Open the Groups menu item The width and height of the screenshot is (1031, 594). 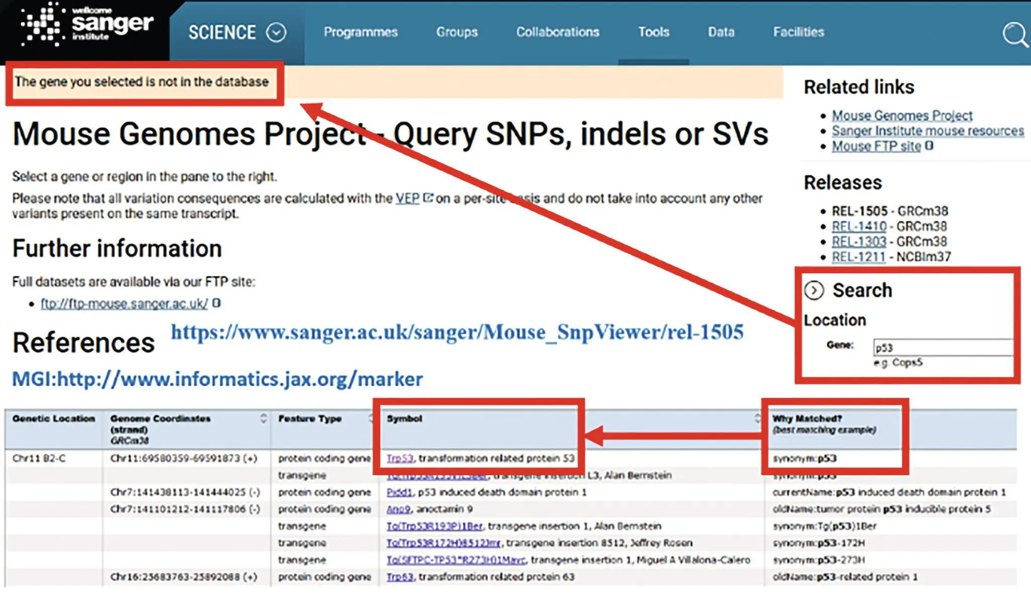[x=457, y=32]
